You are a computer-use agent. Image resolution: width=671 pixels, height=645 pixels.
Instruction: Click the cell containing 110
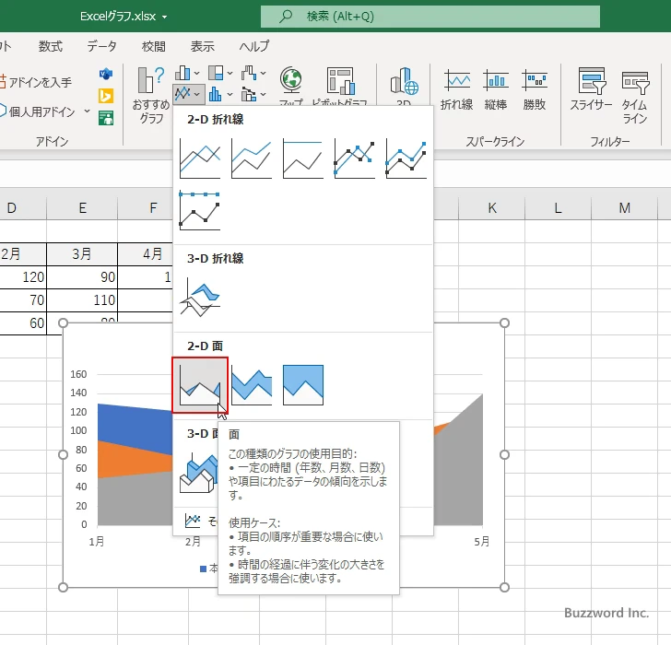(82, 300)
